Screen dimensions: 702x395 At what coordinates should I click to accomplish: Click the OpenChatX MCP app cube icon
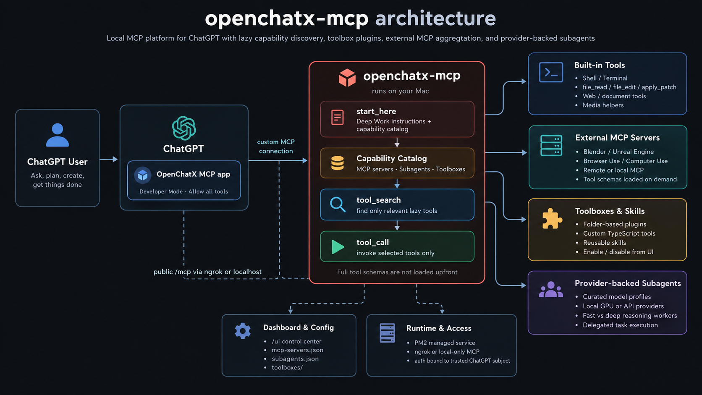[x=143, y=175]
